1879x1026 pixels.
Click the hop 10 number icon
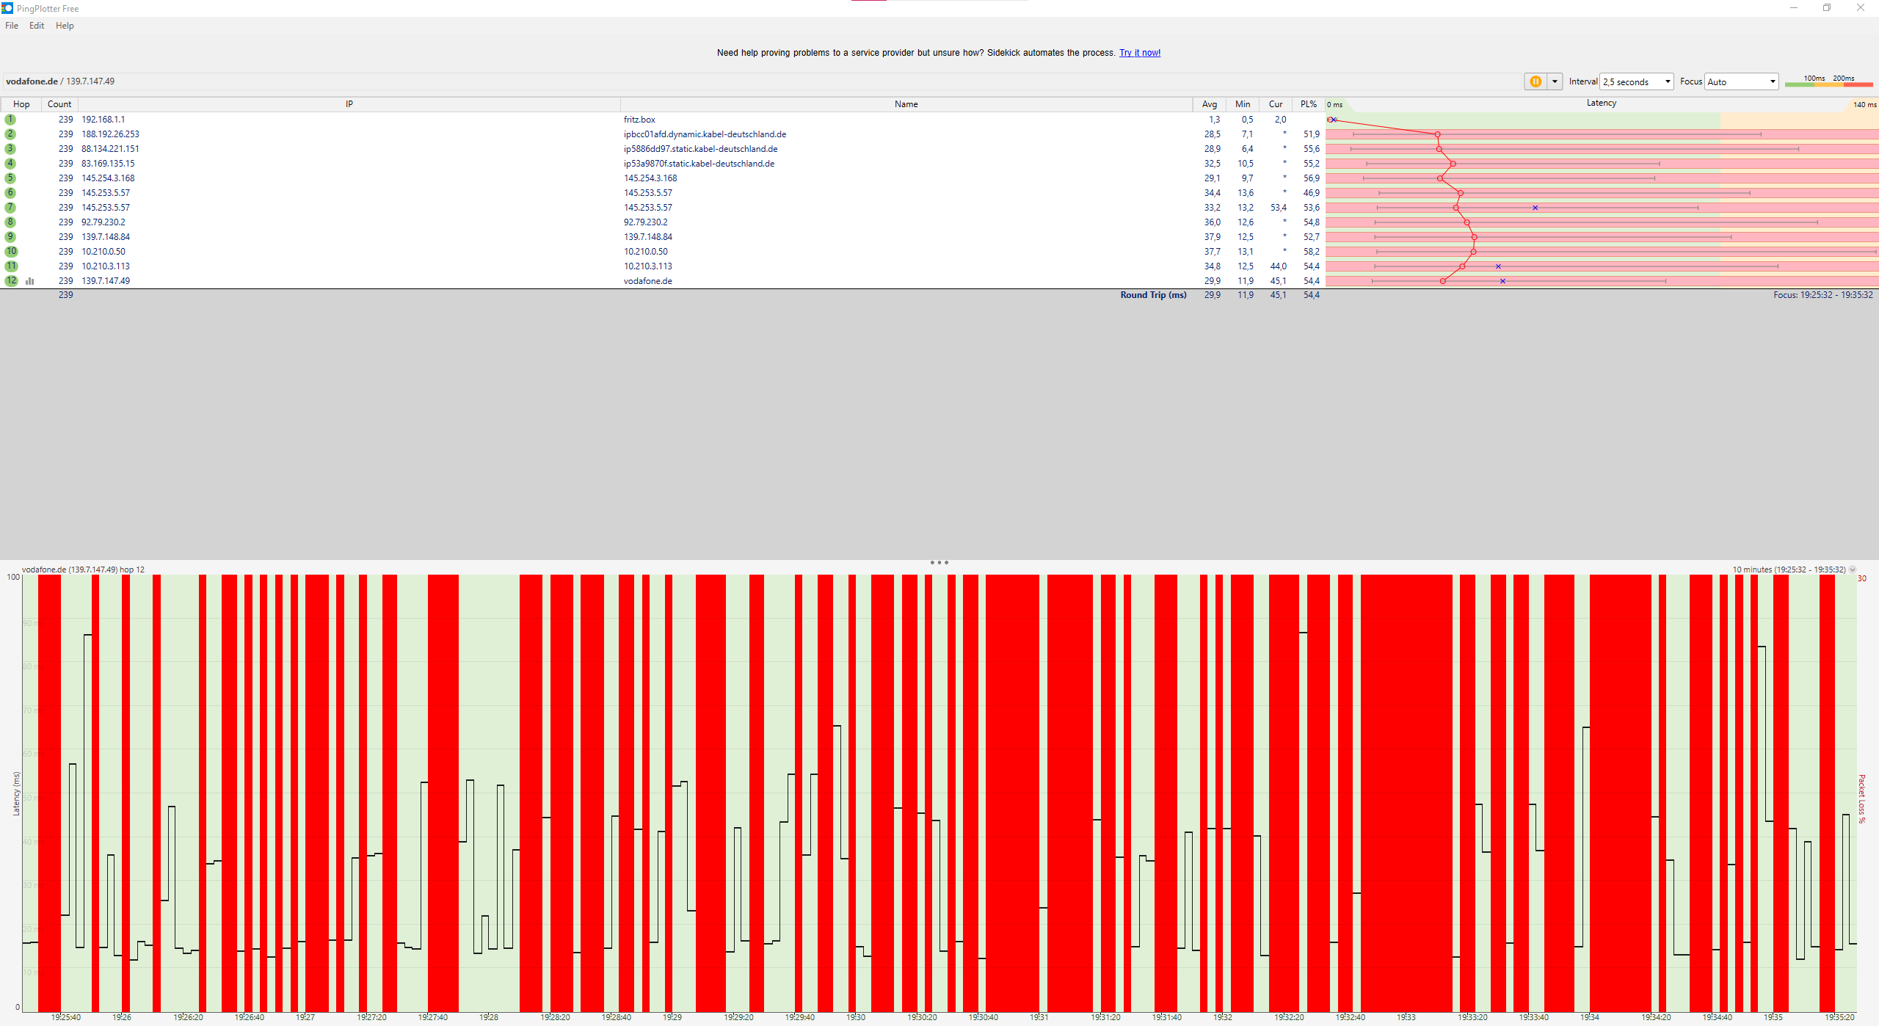pos(11,252)
